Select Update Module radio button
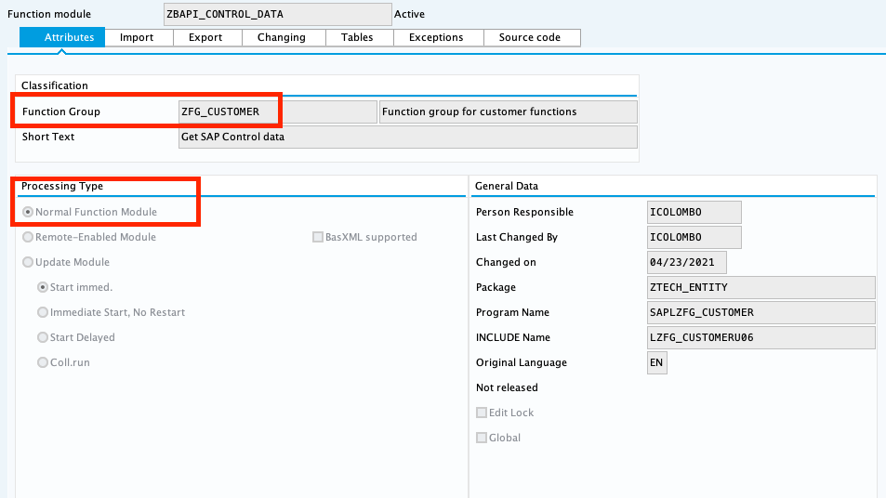886x498 pixels. tap(28, 262)
